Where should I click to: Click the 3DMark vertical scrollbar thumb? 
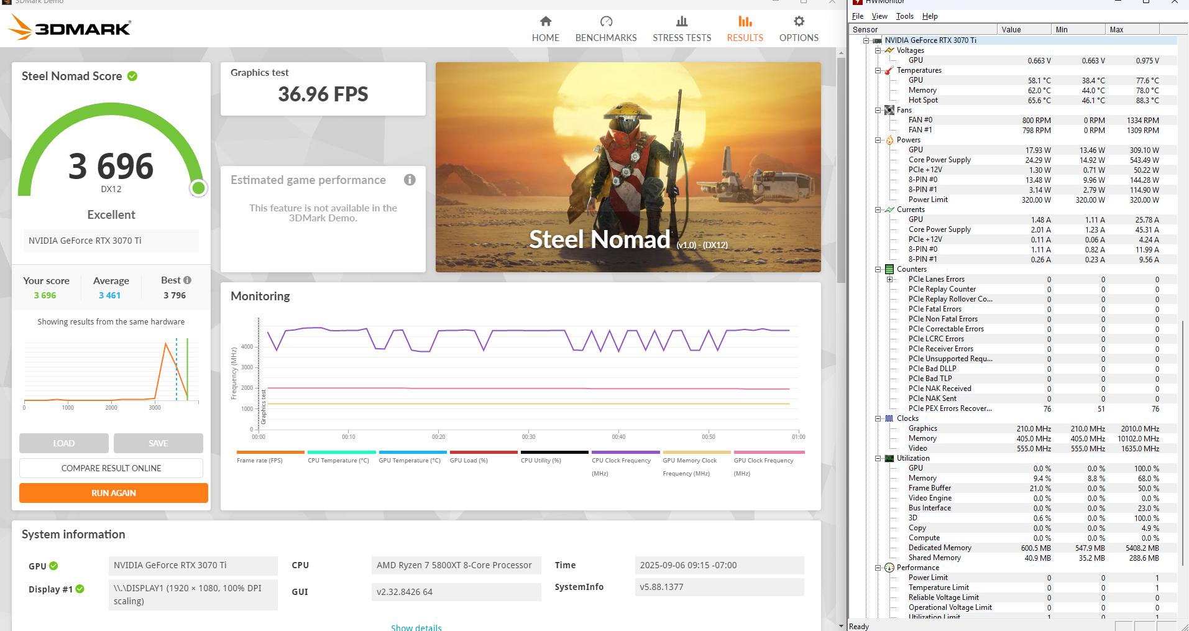tap(841, 169)
